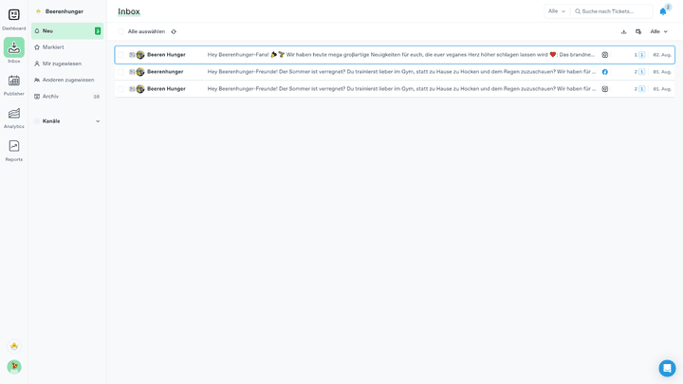683x384 pixels.
Task: Click the Facebook icon on Beerenhunger ticket
Action: point(605,72)
